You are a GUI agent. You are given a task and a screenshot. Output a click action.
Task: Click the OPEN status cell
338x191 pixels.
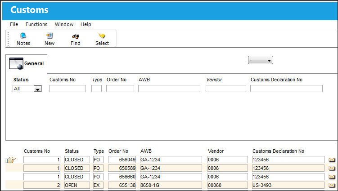point(77,185)
